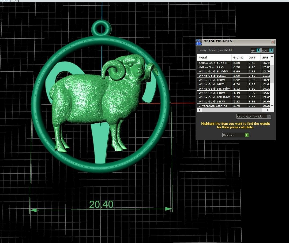Select the White Gold:14K PdW row
289x243 pixels.
[233, 89]
